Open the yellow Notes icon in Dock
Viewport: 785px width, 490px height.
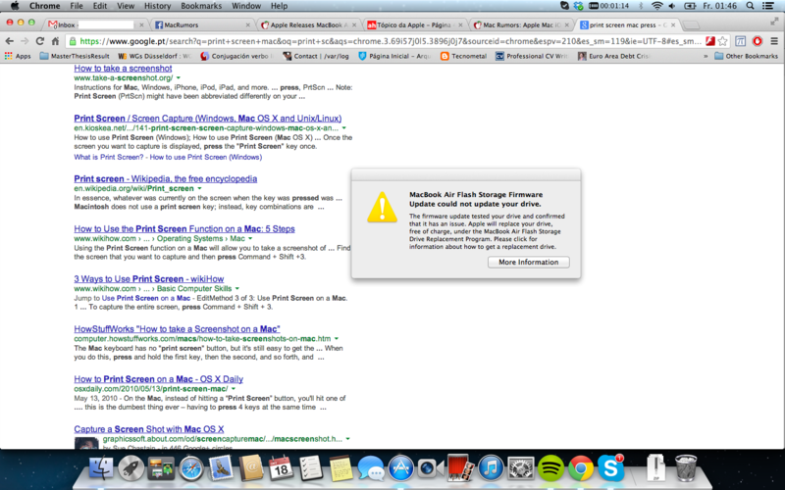coord(340,468)
